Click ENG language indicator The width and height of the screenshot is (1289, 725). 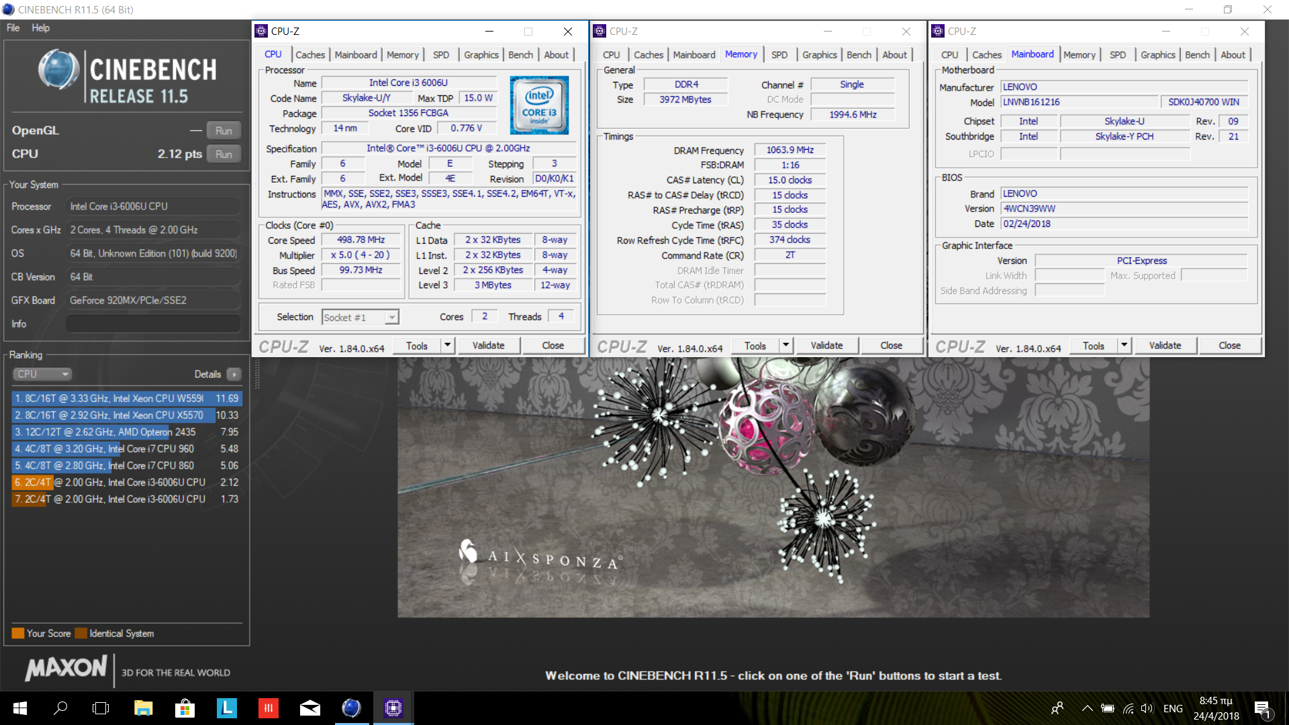[x=1173, y=708]
